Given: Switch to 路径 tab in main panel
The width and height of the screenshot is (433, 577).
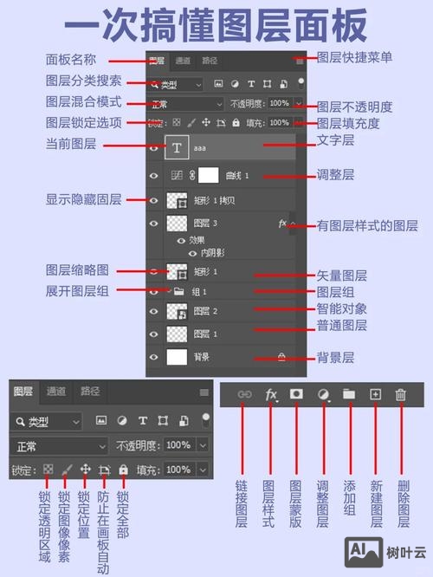Looking at the screenshot, I should pos(210,61).
